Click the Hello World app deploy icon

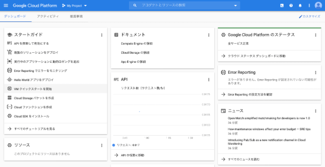(9, 80)
